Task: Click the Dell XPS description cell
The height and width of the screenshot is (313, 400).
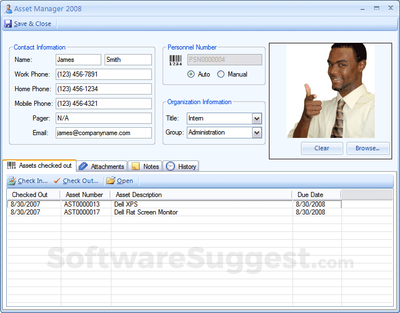Action: pos(202,204)
